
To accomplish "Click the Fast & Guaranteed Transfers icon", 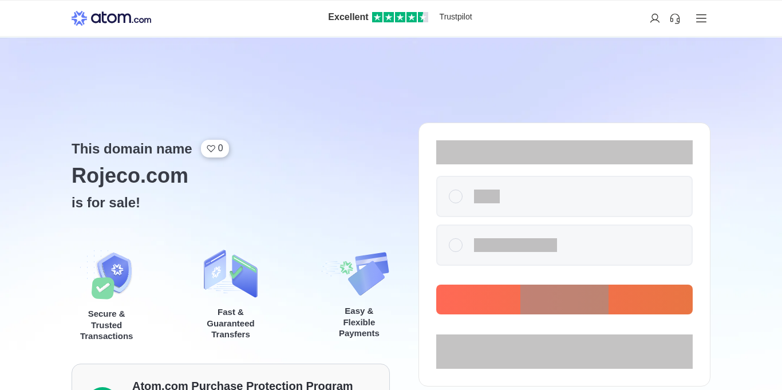I will 231,274.
